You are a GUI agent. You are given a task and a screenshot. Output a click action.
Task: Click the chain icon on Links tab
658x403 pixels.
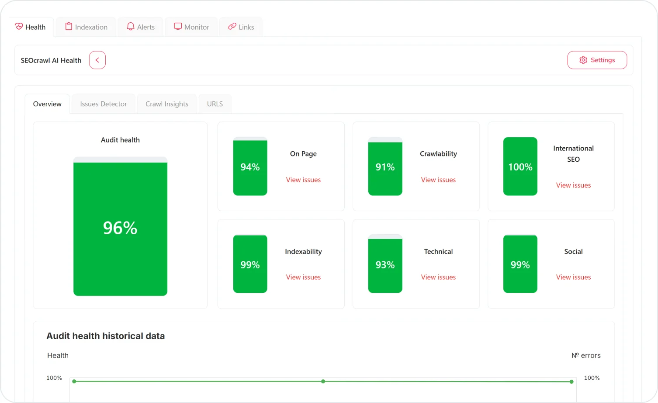pyautogui.click(x=232, y=27)
